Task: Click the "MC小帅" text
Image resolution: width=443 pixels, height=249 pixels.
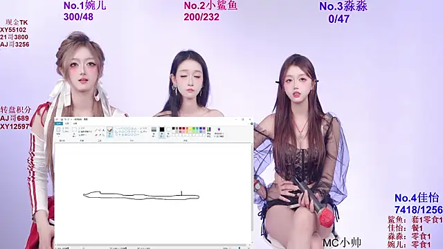Action: pos(342,243)
